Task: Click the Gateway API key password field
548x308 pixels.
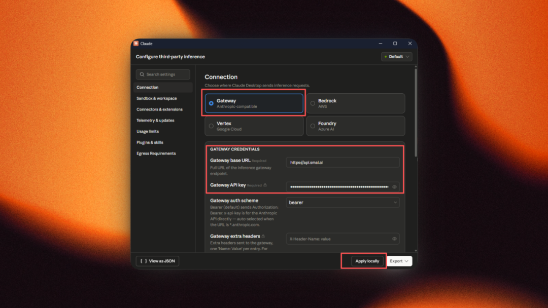Action: pyautogui.click(x=342, y=187)
